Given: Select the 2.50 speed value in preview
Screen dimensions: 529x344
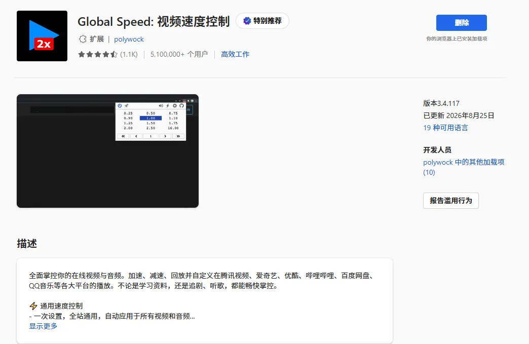Looking at the screenshot, I should coord(151,128).
